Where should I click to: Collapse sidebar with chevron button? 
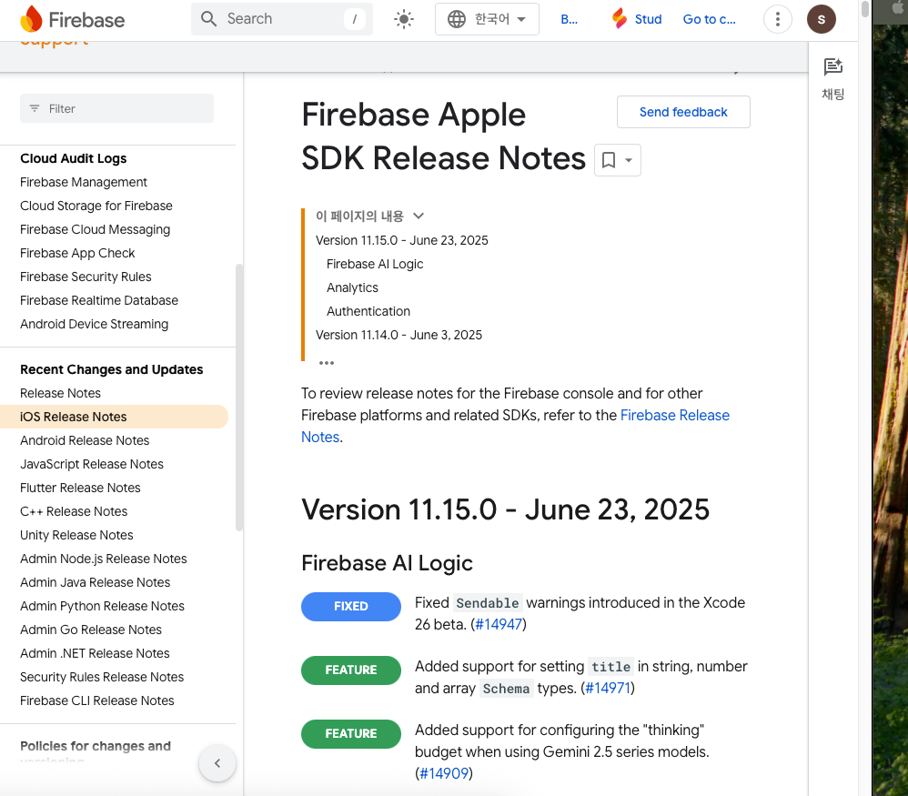click(x=217, y=763)
